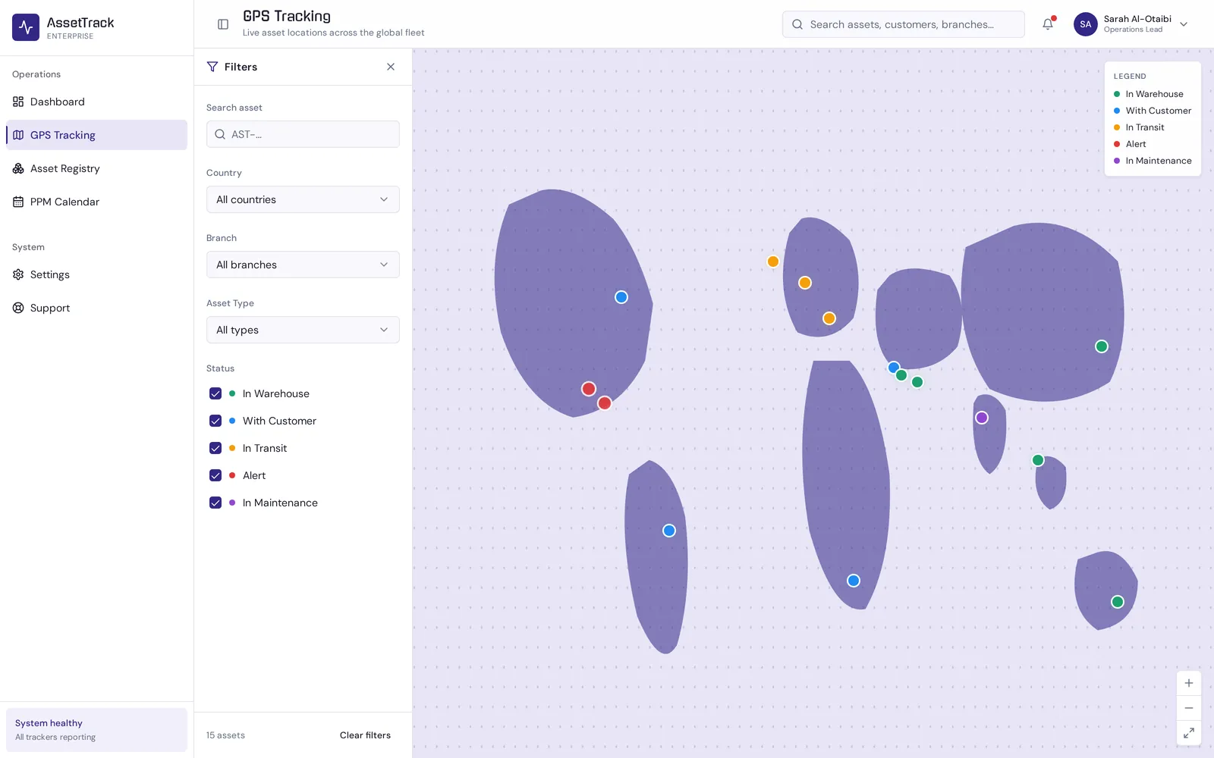Focus the Search asset field
This screenshot has height=758, width=1214.
[303, 134]
